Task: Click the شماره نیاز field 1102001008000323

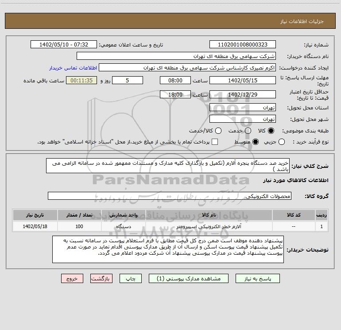Action: [x=243, y=45]
